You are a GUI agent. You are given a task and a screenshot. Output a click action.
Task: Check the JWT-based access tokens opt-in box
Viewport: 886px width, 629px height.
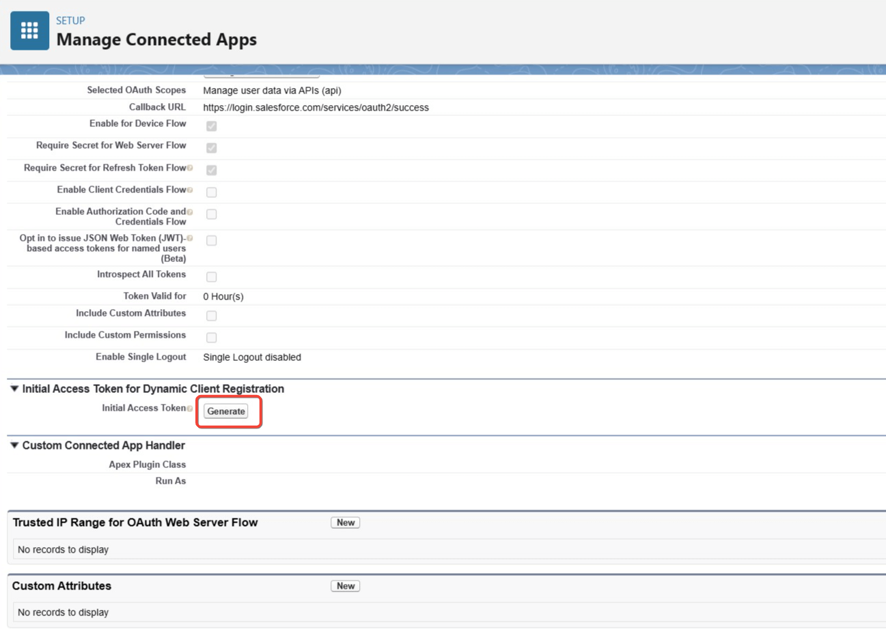(212, 241)
